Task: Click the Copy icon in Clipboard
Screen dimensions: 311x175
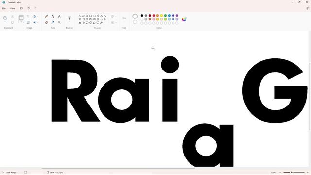Action: pyautogui.click(x=12, y=22)
